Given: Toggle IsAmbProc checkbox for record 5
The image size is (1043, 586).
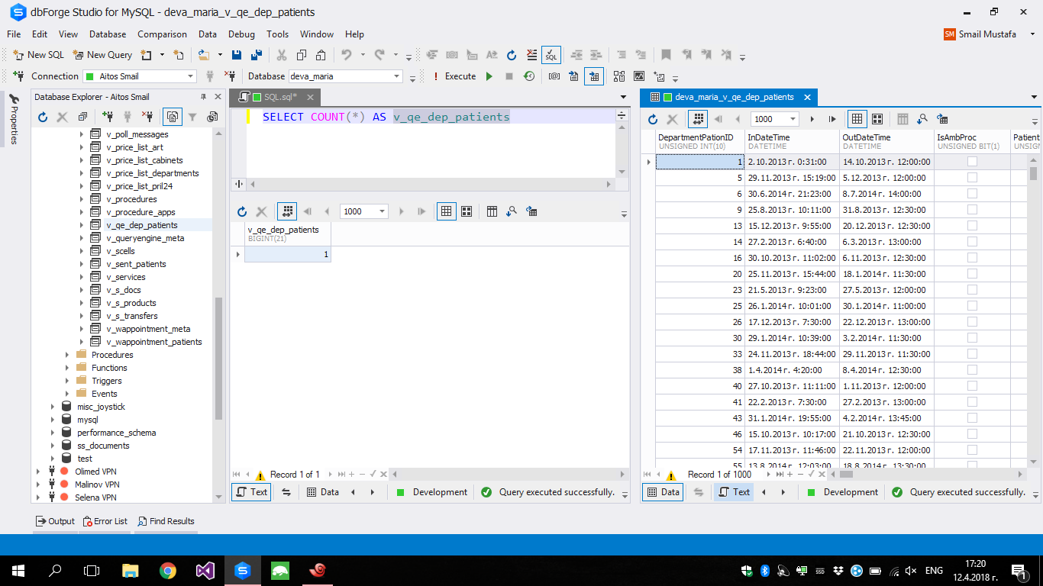Looking at the screenshot, I should tap(972, 177).
